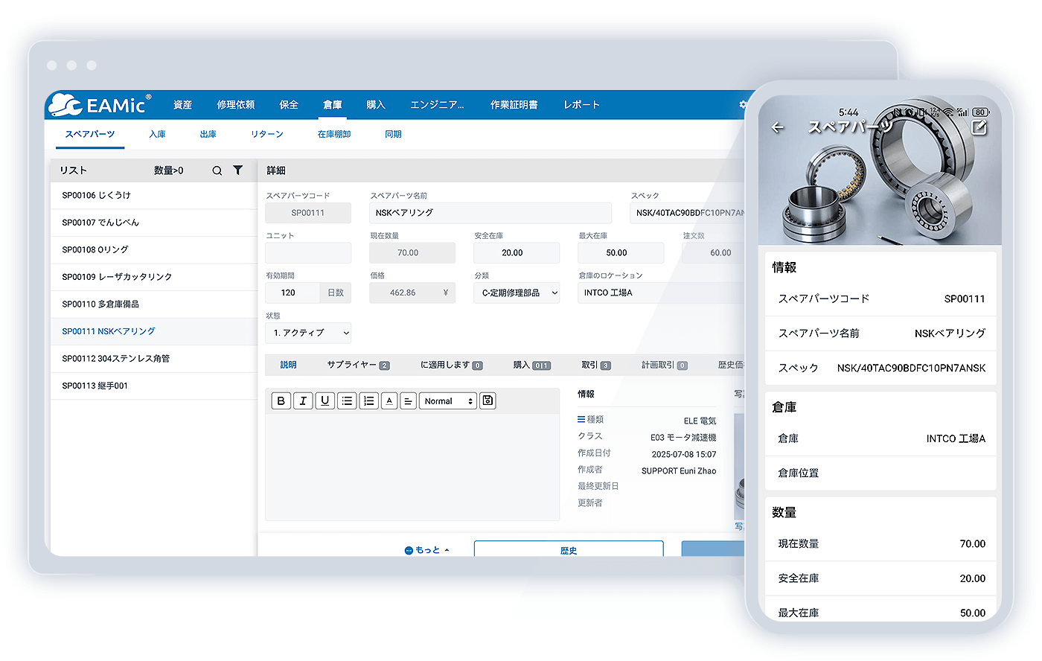Save the description with floppy disk icon
Image resolution: width=1042 pixels, height=661 pixels.
point(488,401)
